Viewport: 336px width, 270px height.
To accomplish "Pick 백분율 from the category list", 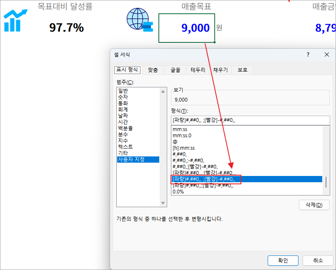I will [125, 128].
